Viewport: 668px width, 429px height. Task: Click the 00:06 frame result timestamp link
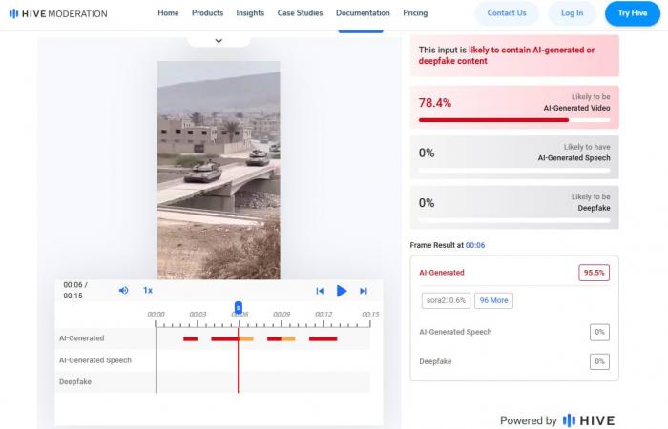[475, 245]
